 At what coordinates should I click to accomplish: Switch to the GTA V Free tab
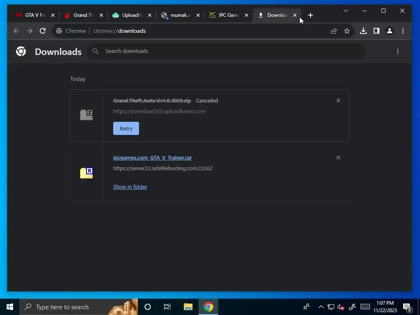31,15
